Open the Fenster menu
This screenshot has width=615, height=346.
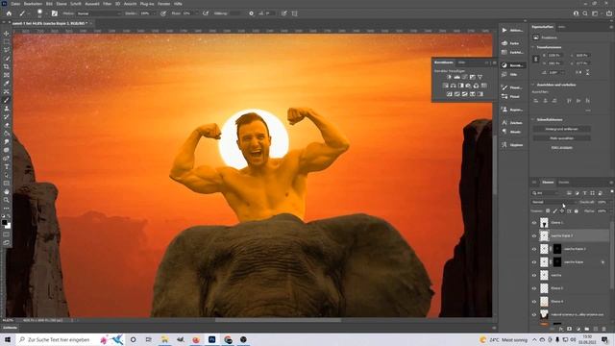click(164, 4)
